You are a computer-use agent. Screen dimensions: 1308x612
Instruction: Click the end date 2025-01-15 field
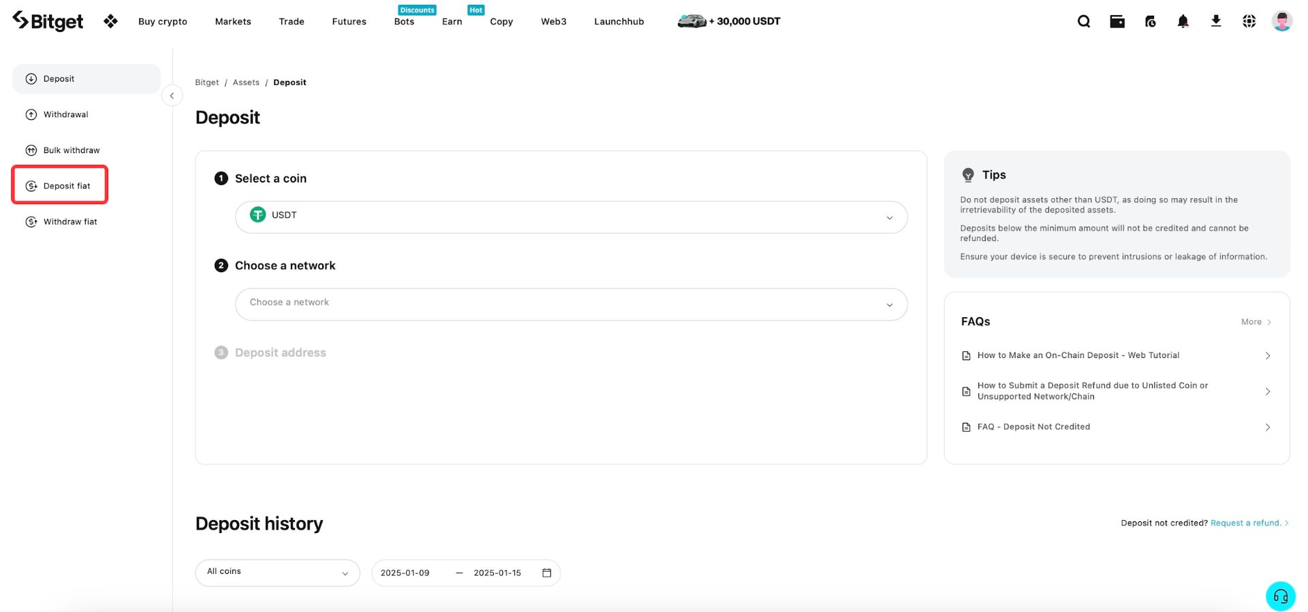coord(497,573)
